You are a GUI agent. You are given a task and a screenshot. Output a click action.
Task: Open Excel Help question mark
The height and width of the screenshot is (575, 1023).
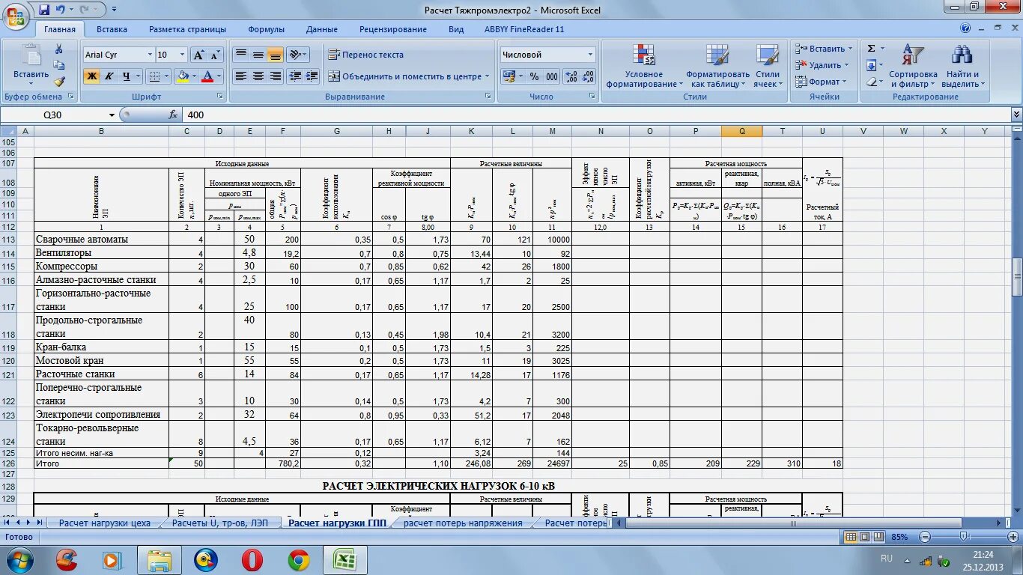[x=965, y=28]
